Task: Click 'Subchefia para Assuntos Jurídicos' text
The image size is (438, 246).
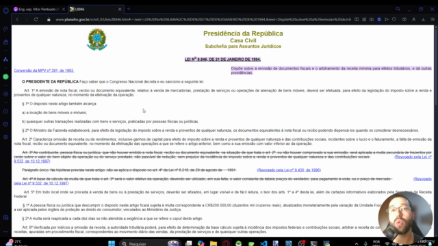Action: [243, 46]
